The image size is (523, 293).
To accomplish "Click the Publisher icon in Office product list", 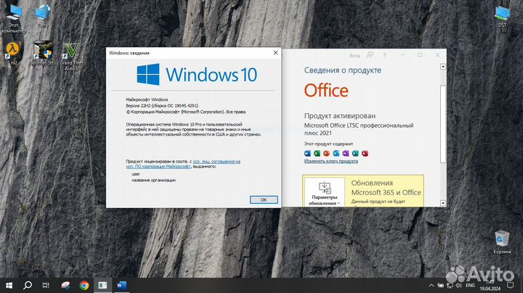I will click(x=355, y=153).
